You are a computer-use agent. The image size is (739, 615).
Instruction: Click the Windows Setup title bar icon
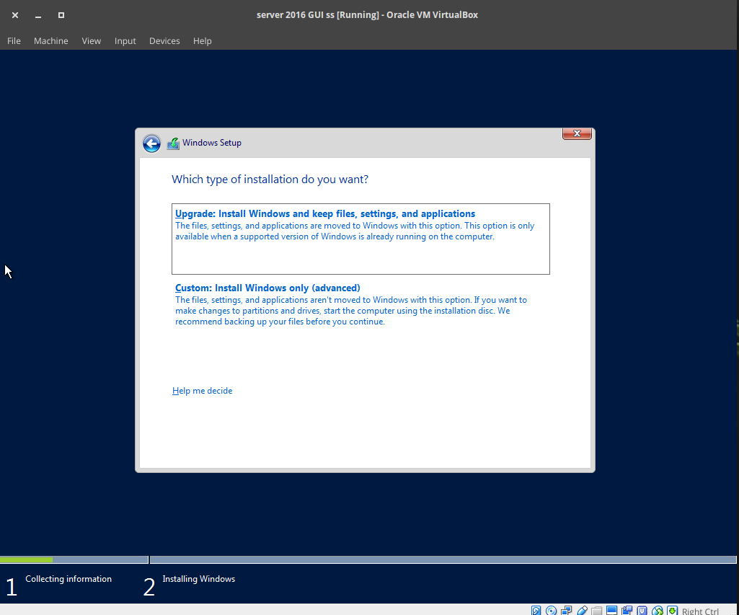tap(173, 143)
